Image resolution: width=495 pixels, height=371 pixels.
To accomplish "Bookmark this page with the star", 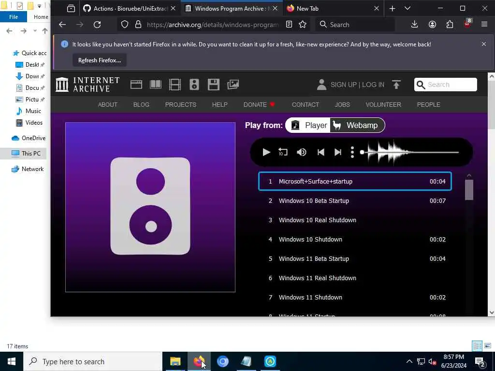I will 303,25.
